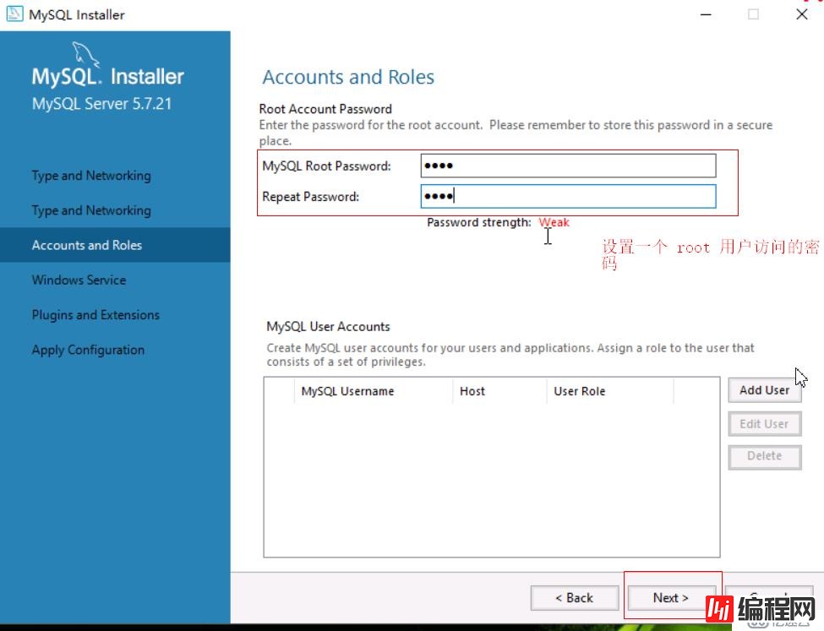Go to the first Type and Networking step
Screen dimensions: 824x631
90,176
